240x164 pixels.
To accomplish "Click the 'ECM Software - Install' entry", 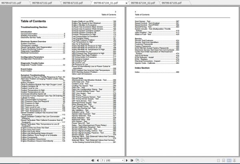I will pos(157,57).
